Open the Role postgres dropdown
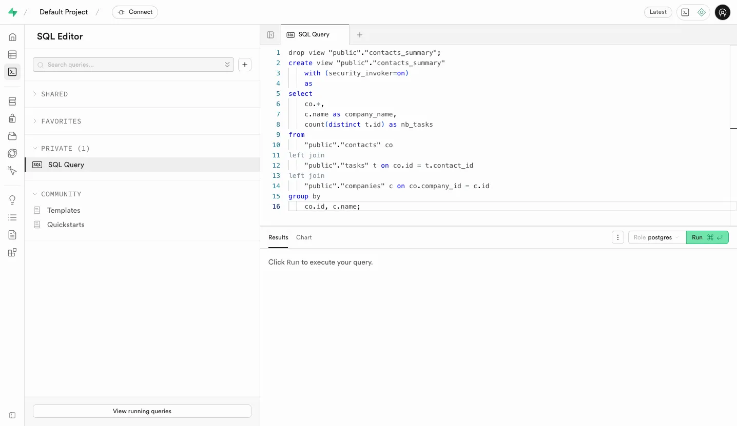The image size is (737, 426). pyautogui.click(x=656, y=237)
